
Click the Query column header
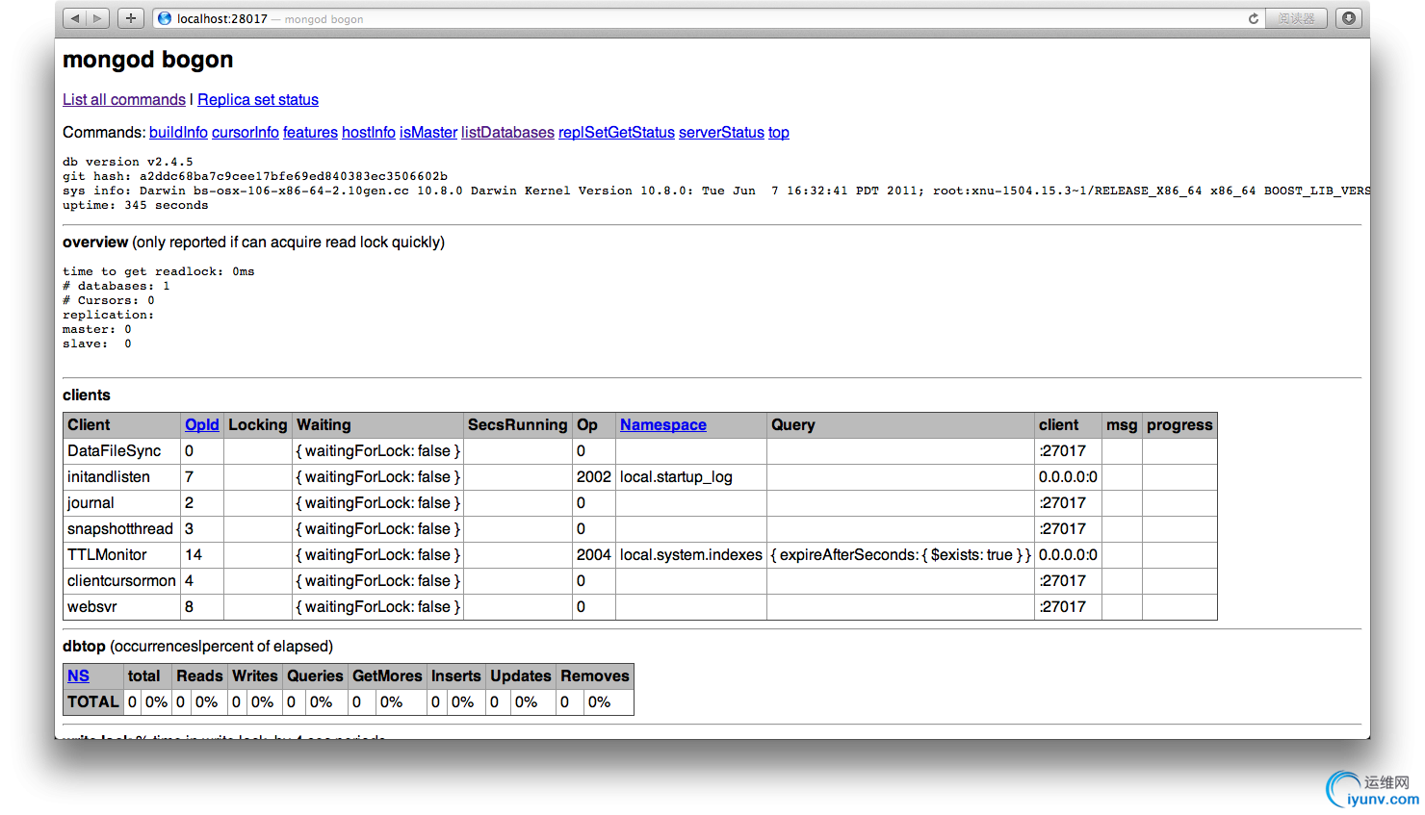click(x=900, y=424)
